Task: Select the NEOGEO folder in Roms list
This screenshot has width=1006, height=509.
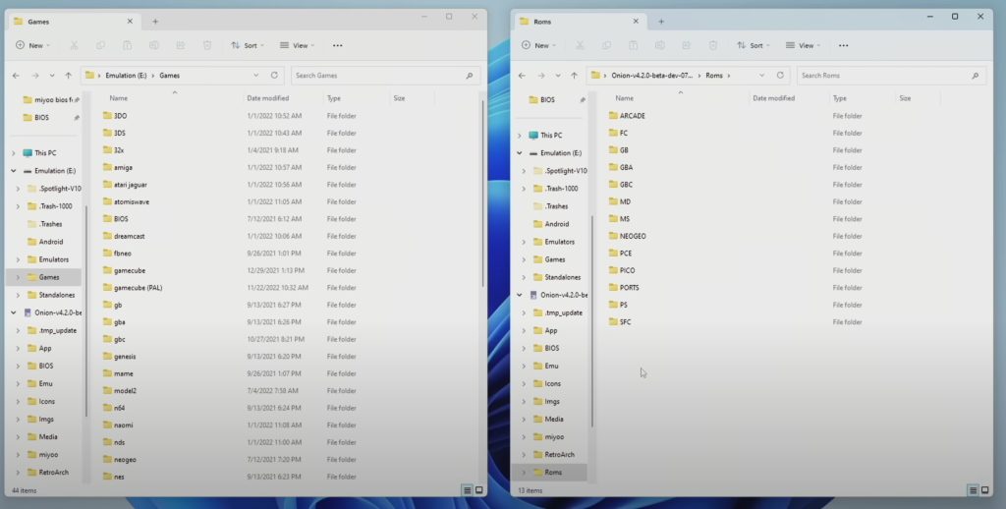Action: coord(633,236)
